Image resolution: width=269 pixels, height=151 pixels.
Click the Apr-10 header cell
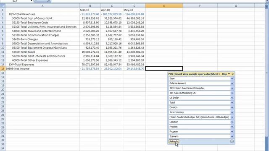coord(112,10)
